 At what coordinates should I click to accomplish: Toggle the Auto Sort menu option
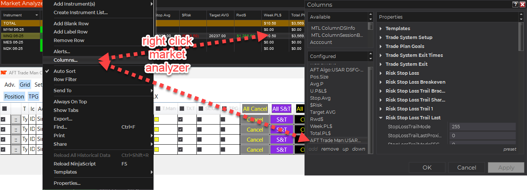tap(64, 71)
